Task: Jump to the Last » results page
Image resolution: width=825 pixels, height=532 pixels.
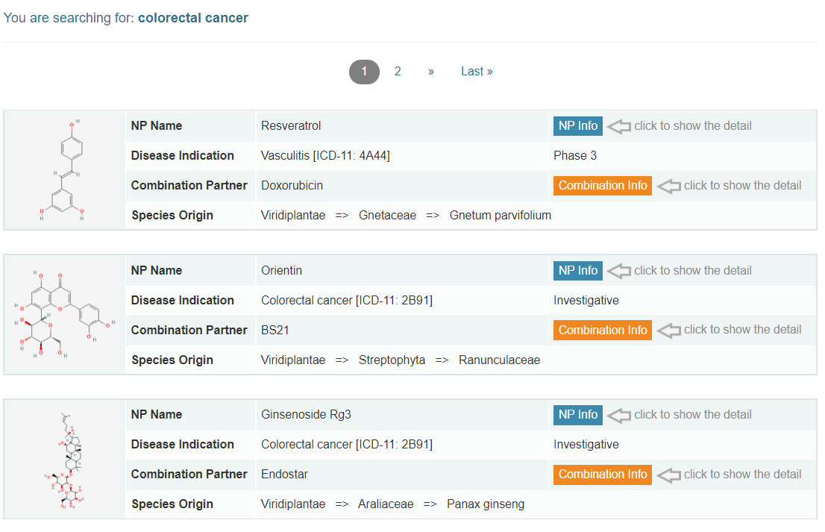Action: pyautogui.click(x=477, y=72)
